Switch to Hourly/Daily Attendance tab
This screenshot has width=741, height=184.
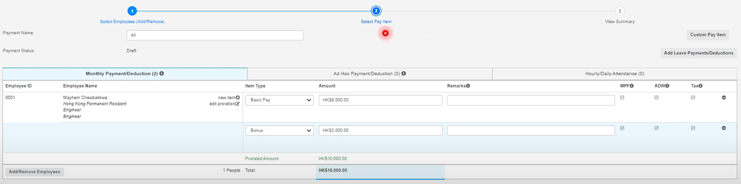click(615, 74)
